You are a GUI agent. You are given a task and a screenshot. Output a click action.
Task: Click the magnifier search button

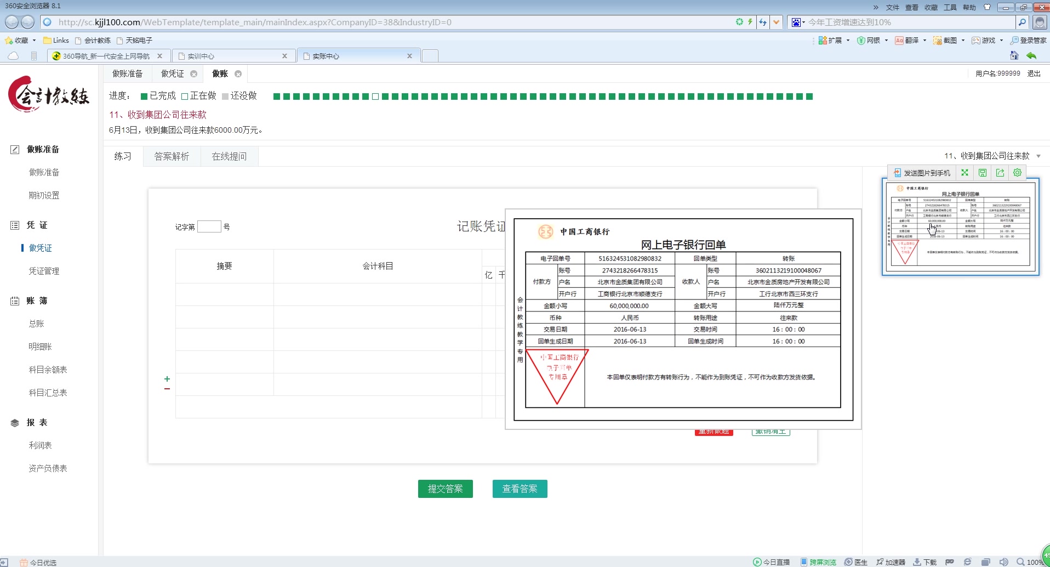point(1022,22)
